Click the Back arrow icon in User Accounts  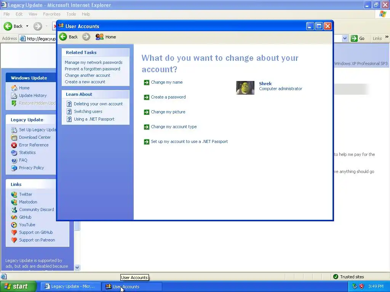click(x=63, y=37)
